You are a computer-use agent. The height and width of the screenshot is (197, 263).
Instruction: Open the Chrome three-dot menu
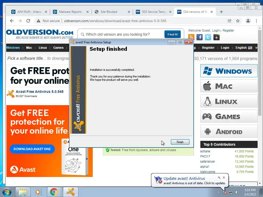pos(256,21)
